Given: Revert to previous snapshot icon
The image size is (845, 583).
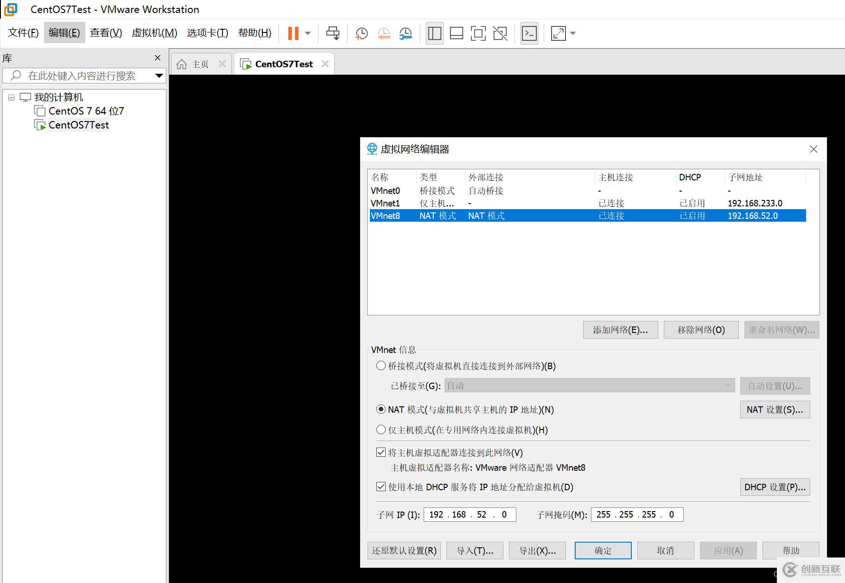Looking at the screenshot, I should coord(384,33).
